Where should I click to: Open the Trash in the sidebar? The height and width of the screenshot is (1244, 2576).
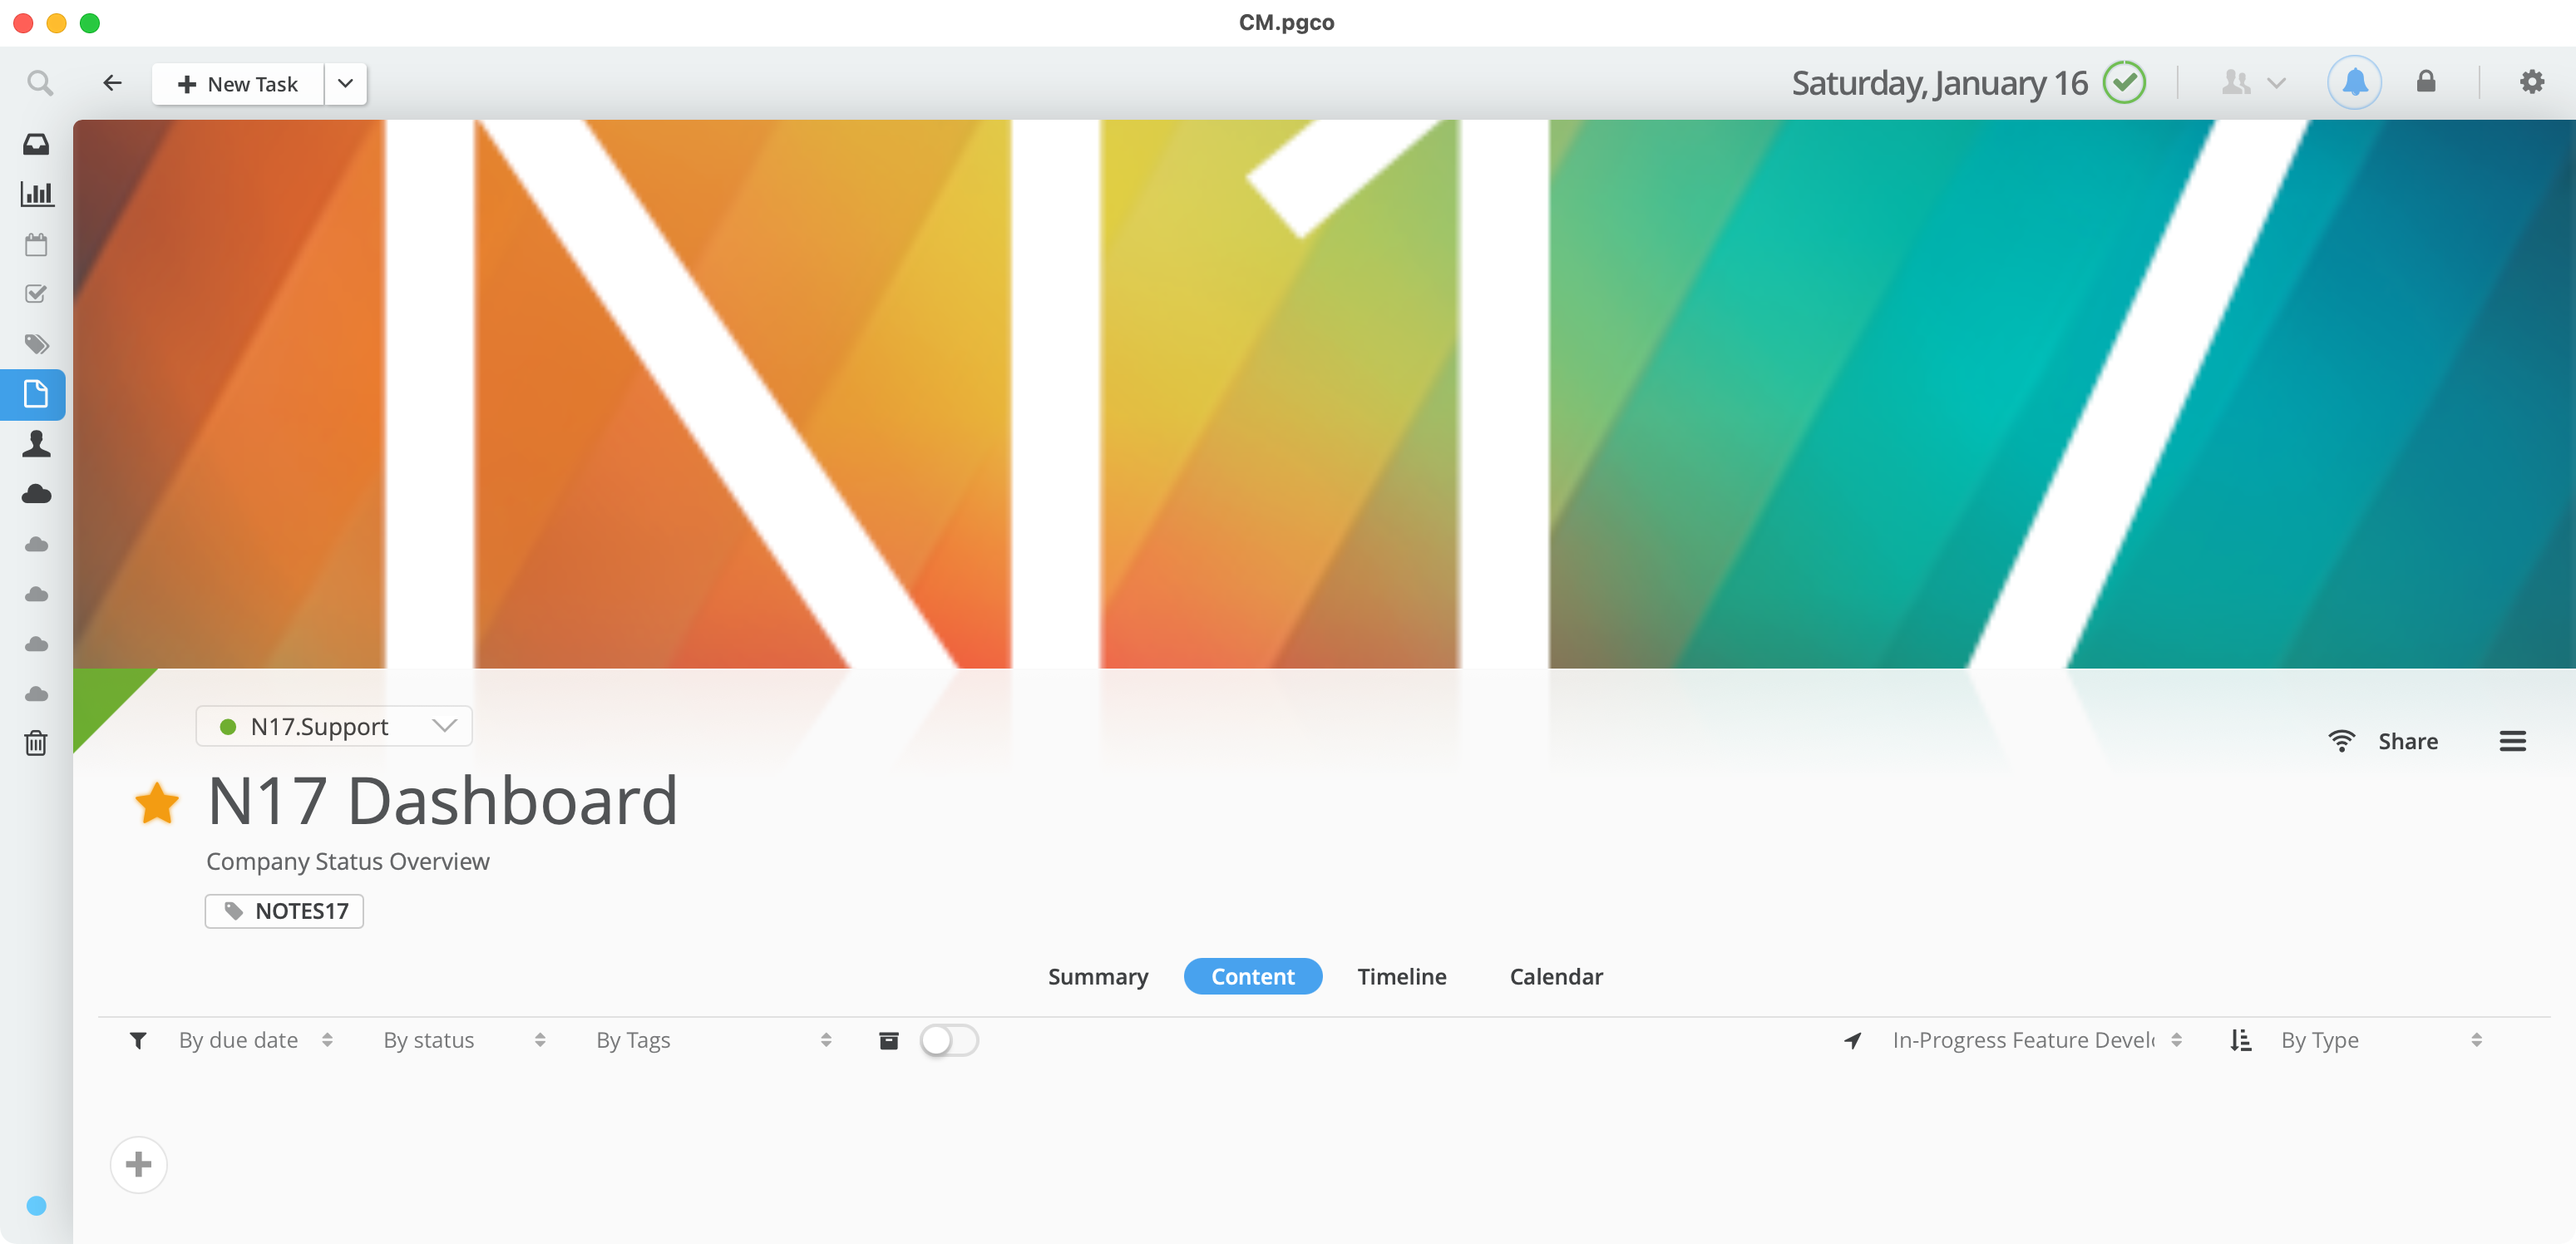(x=36, y=743)
